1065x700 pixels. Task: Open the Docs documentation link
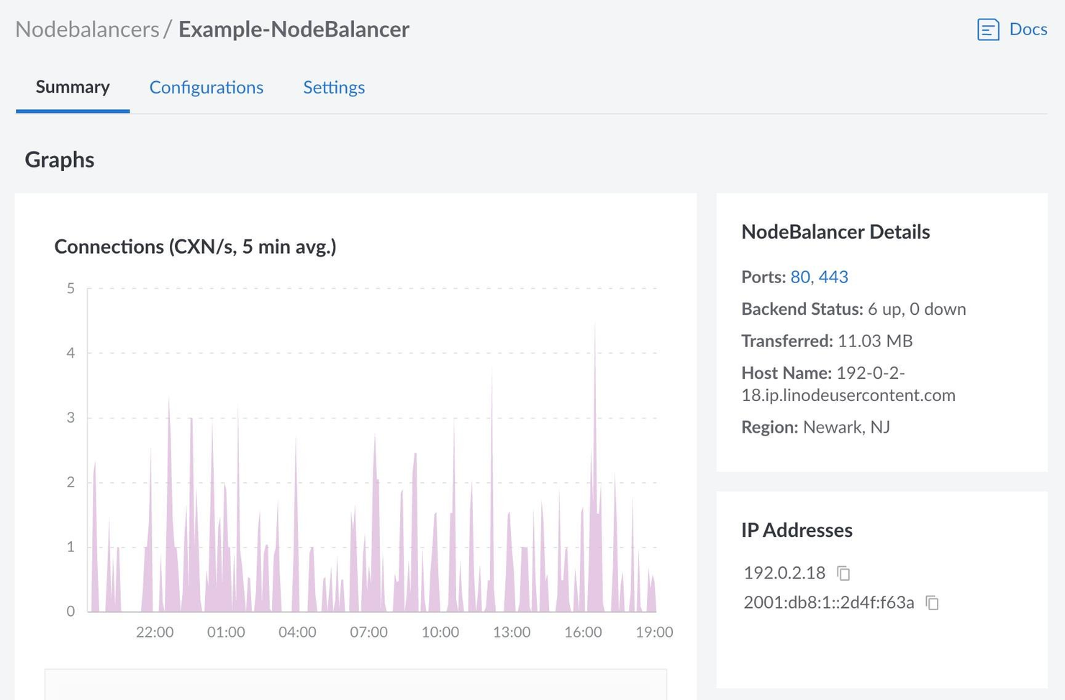coord(1028,29)
